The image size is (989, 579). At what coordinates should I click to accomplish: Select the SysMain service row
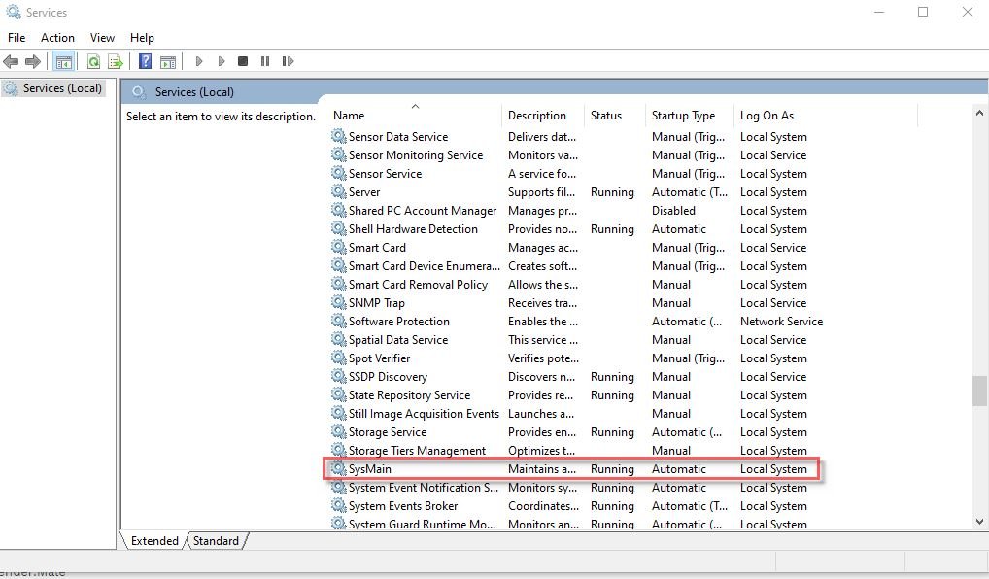pos(571,468)
